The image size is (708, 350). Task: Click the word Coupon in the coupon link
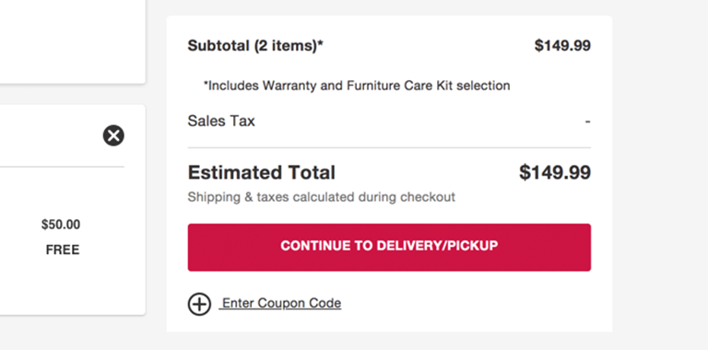tap(282, 303)
